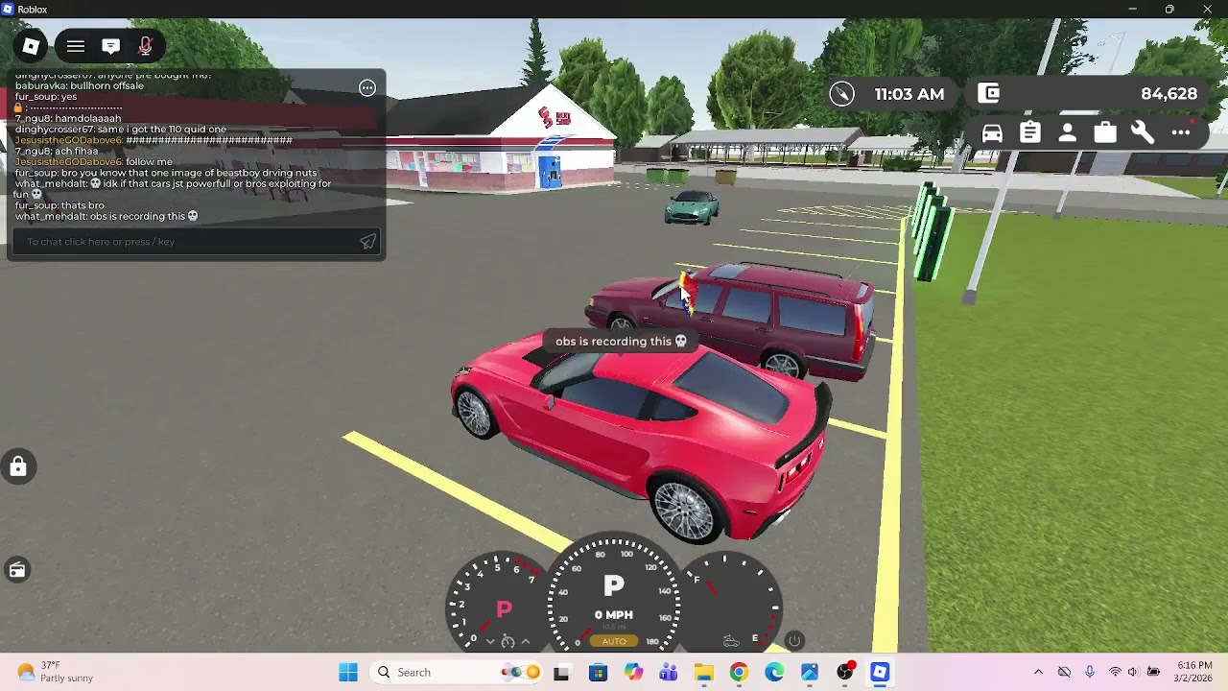
Task: Click the Roblox taskbar icon
Action: (x=880, y=673)
